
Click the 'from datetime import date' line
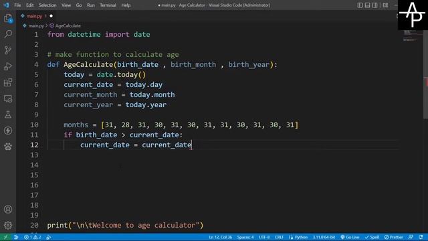point(98,34)
